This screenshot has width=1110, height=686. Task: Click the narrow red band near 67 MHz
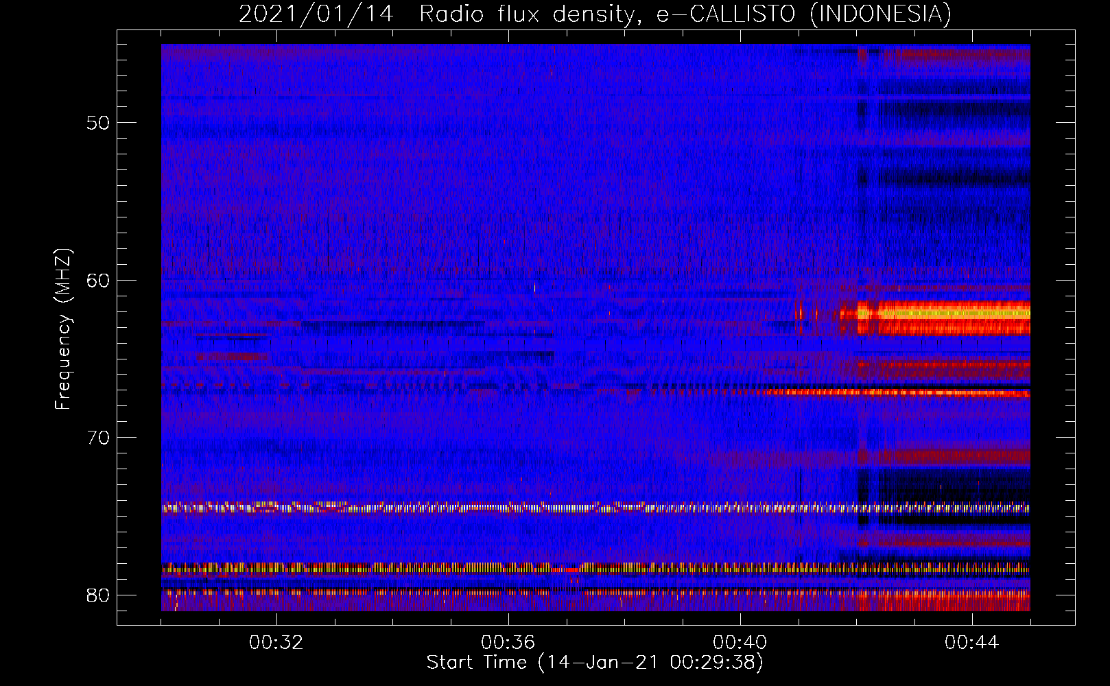(892, 392)
